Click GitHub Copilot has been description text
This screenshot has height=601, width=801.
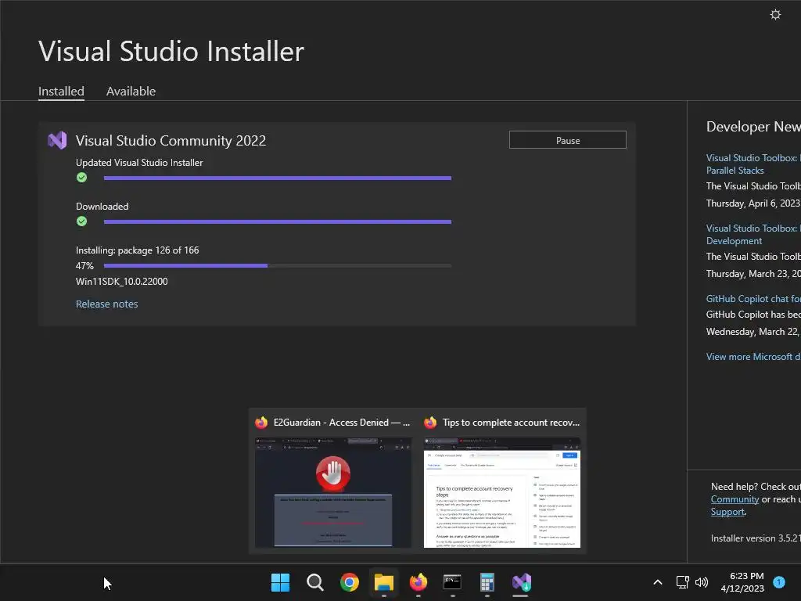point(753,315)
